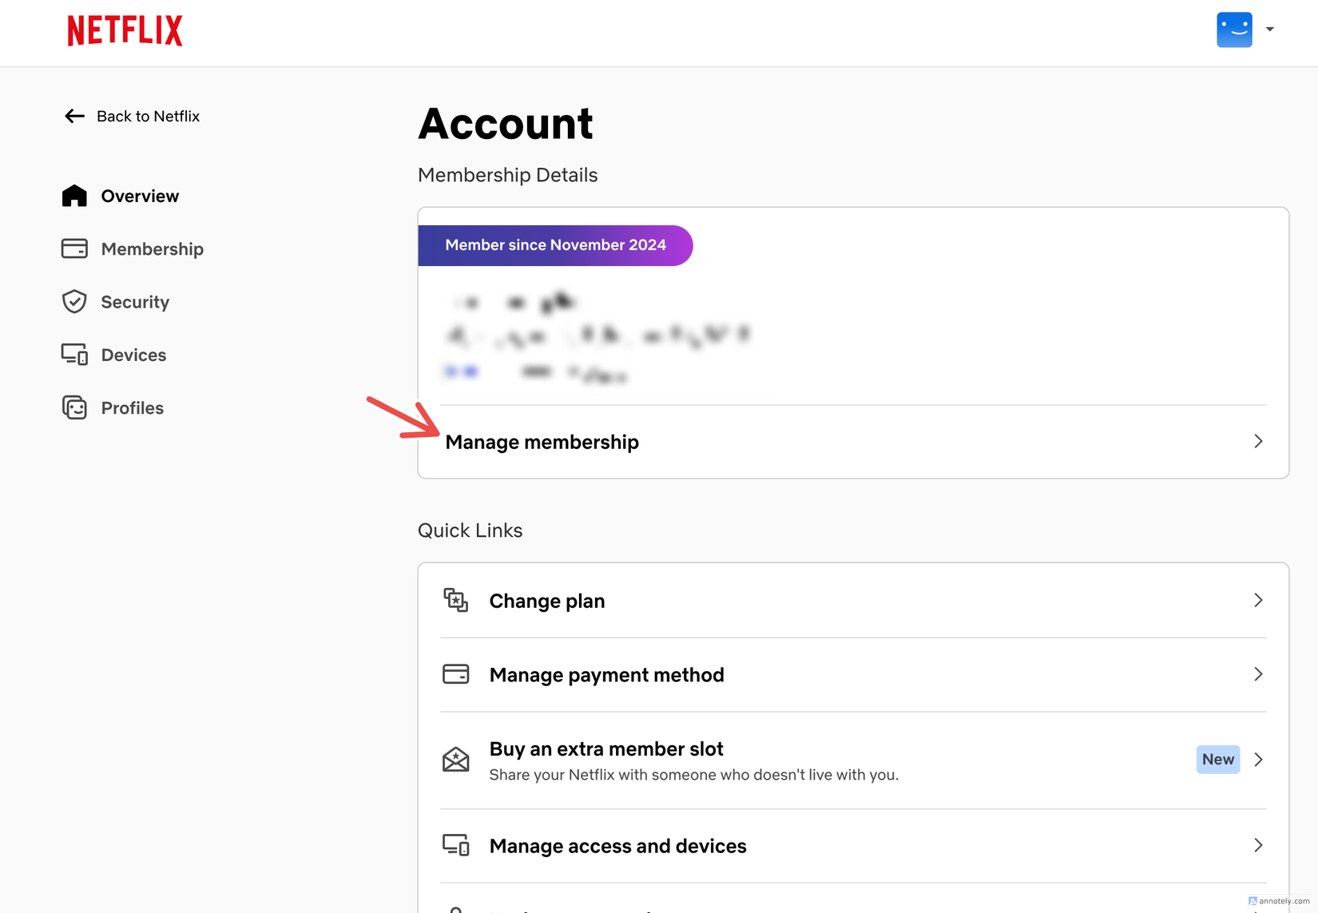Click the envelope icon for extra member slot
The image size is (1318, 913).
[455, 760]
